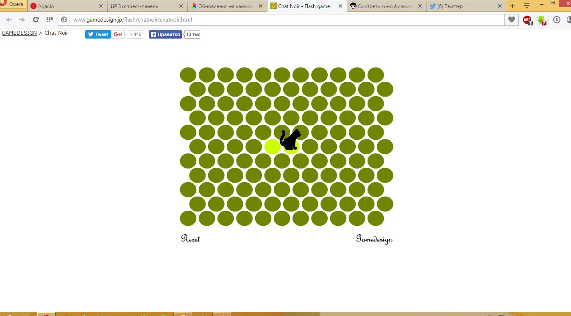Open the browser downloads icon
571x316 pixels.
pos(557,19)
